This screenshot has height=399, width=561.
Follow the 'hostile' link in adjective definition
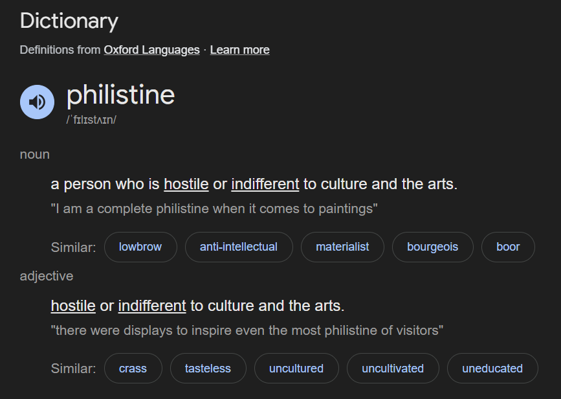73,305
